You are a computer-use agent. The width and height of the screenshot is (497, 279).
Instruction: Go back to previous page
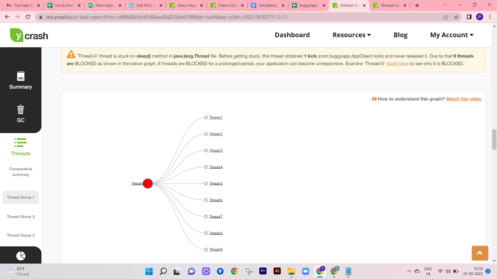pos(8,17)
